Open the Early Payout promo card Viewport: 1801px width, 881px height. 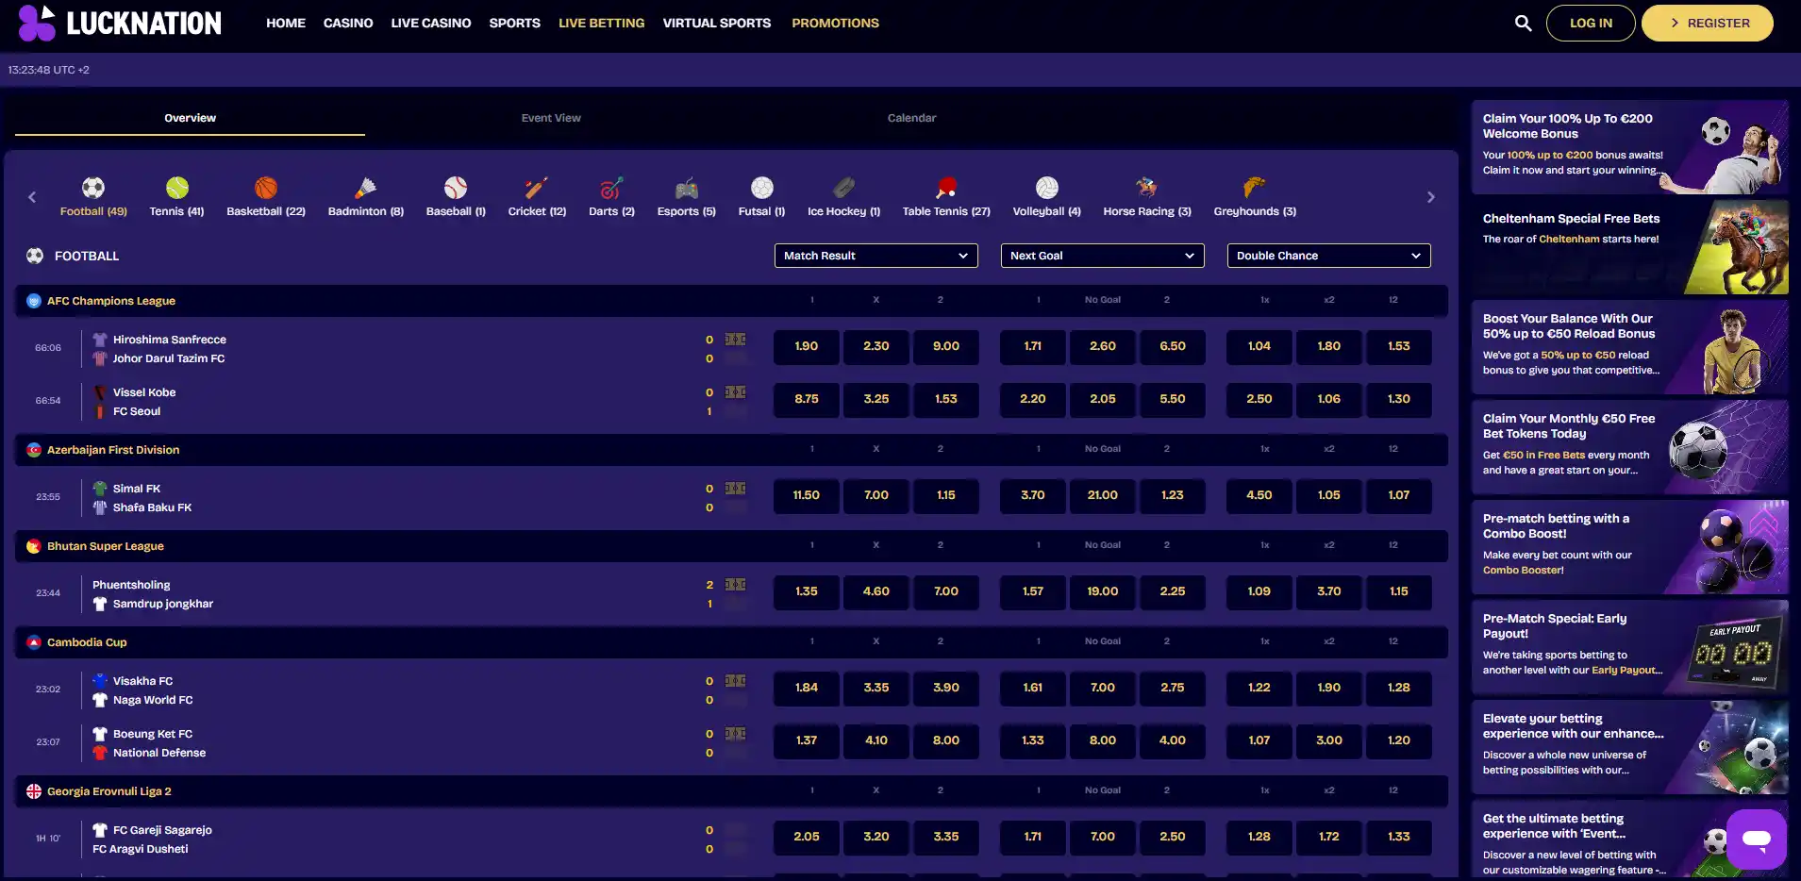[x=1629, y=647]
